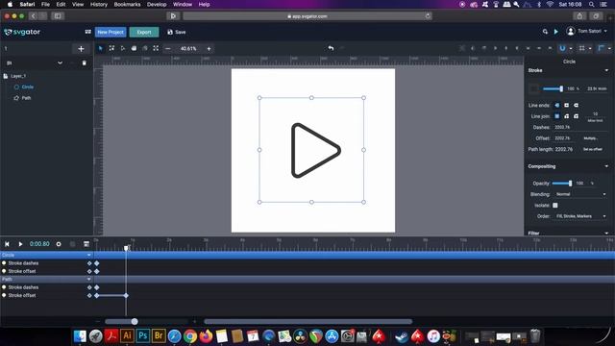Click the Set as offset button
Screen dimensions: 615x346
(592, 150)
